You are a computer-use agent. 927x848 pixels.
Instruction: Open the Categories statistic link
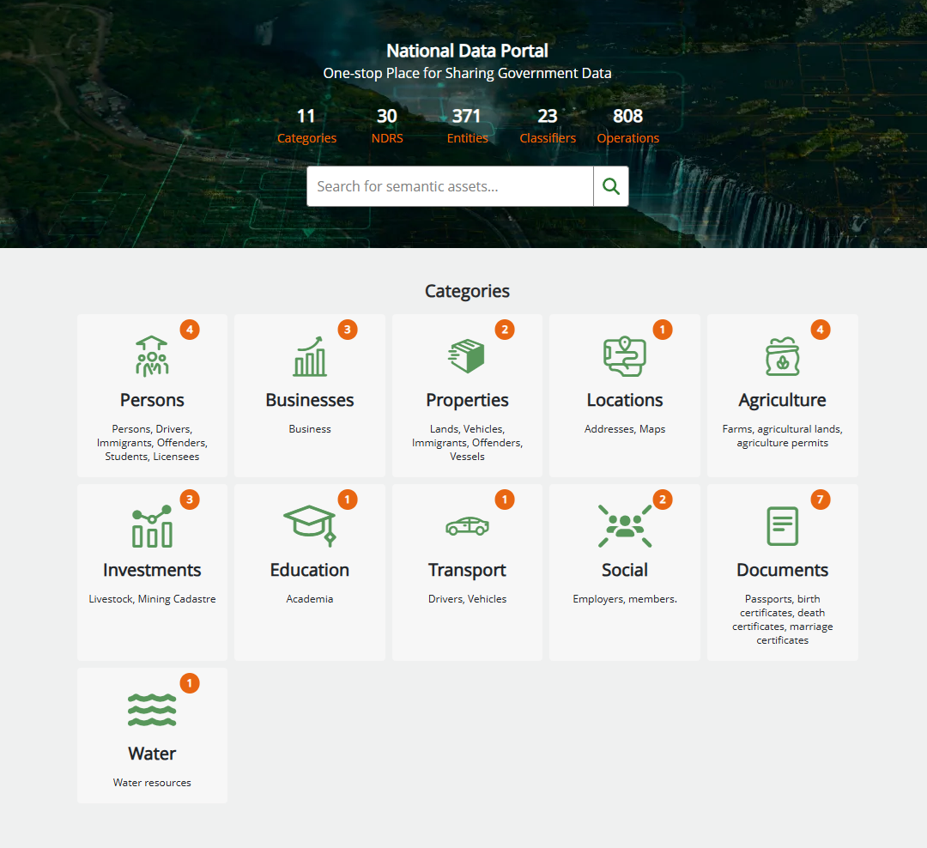[306, 138]
